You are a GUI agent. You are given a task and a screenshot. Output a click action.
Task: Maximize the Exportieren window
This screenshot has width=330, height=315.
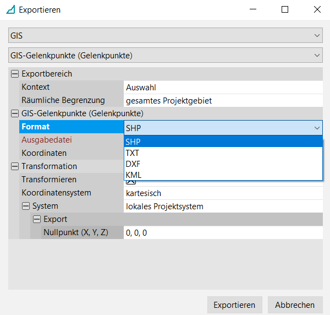coord(284,10)
